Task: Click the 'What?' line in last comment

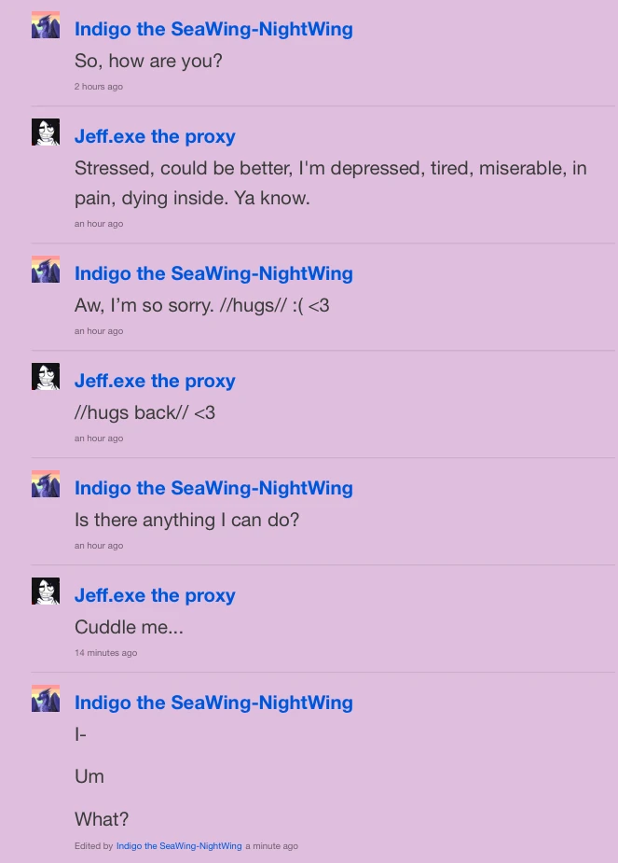Action: click(x=102, y=819)
